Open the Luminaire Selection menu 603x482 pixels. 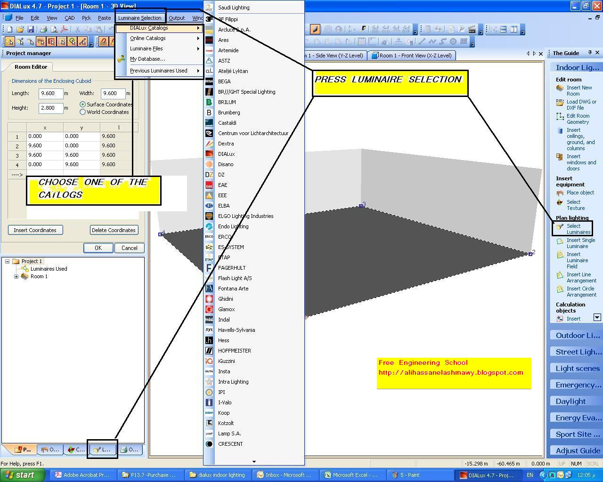coord(140,17)
